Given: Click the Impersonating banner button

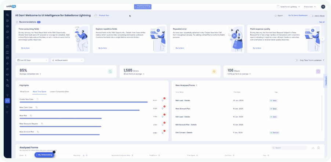Looking at the screenshot, I should click(x=143, y=7).
